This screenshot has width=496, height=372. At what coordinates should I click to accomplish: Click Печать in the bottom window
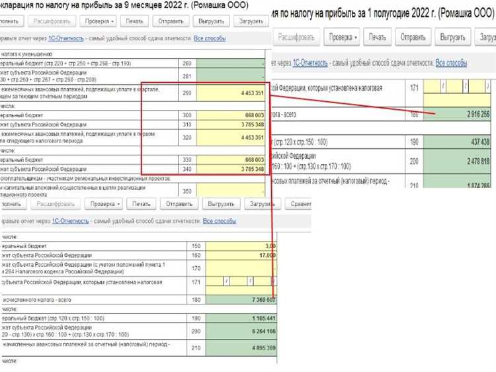[x=141, y=204]
